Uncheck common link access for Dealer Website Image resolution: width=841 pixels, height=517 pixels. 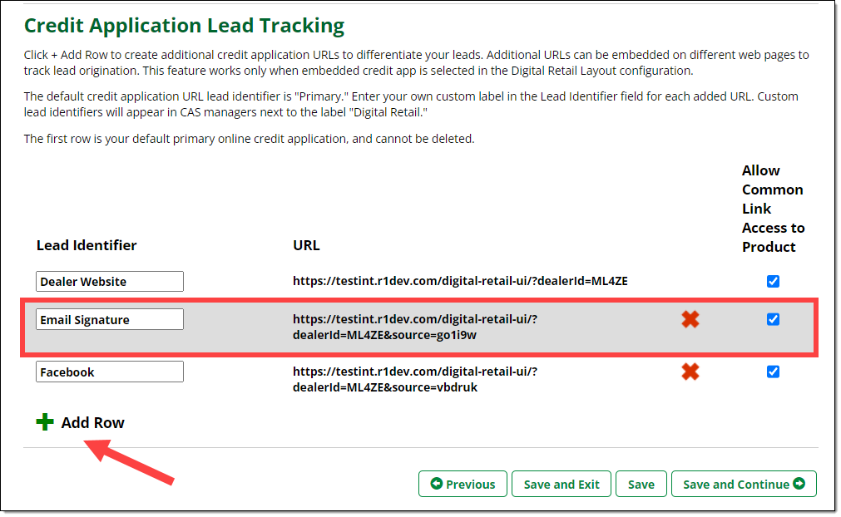point(773,281)
